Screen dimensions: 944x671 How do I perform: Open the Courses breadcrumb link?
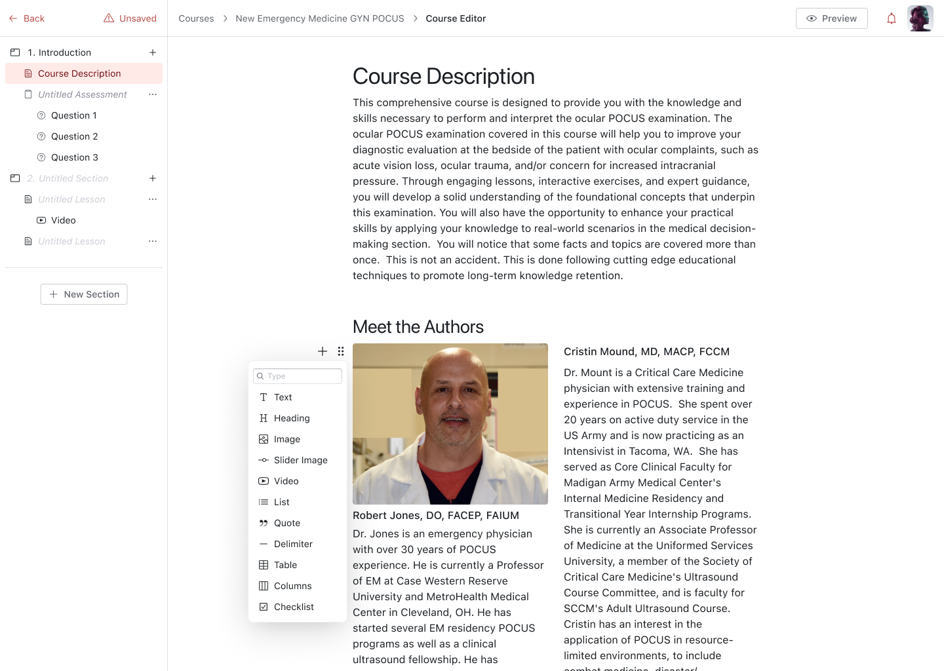pyautogui.click(x=196, y=18)
